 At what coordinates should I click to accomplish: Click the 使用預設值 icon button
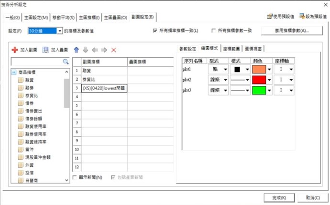point(270,17)
